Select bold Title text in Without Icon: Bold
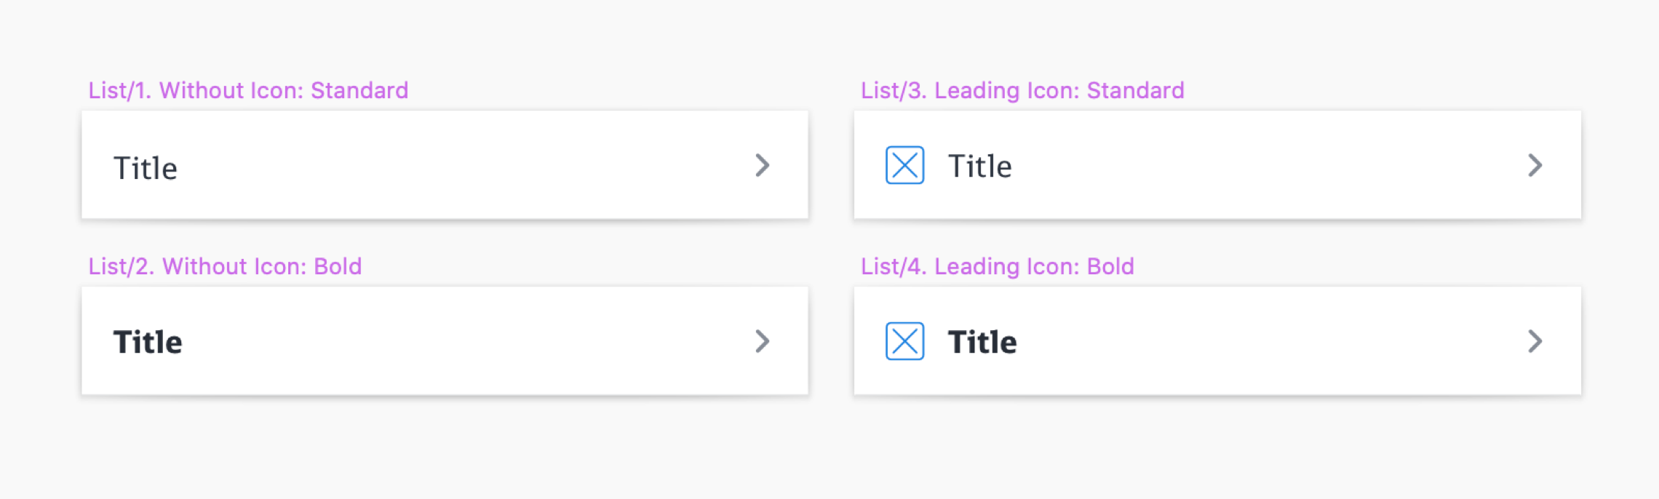The image size is (1659, 499). [148, 342]
